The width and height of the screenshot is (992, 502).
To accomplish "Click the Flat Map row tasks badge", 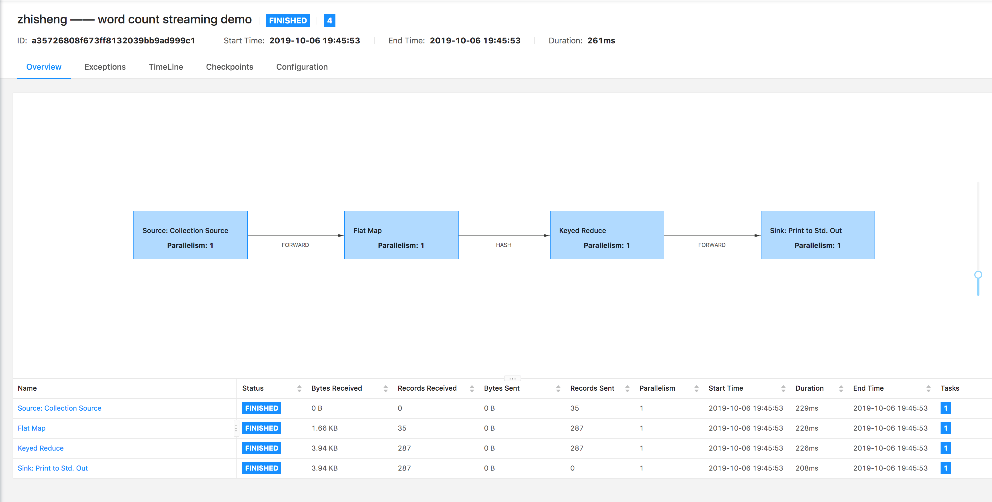I will (x=945, y=428).
